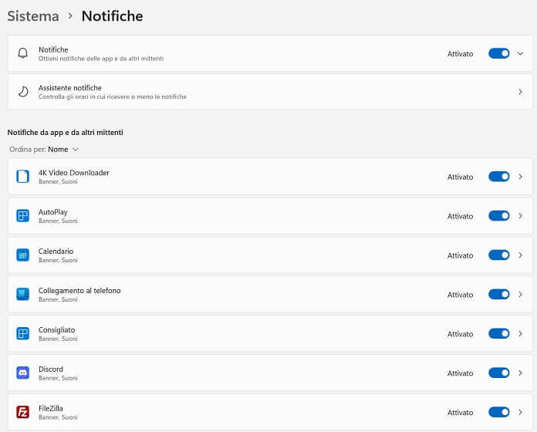Expand the Notifiche settings chevron
Screen dimensions: 537x432
pyautogui.click(x=520, y=53)
